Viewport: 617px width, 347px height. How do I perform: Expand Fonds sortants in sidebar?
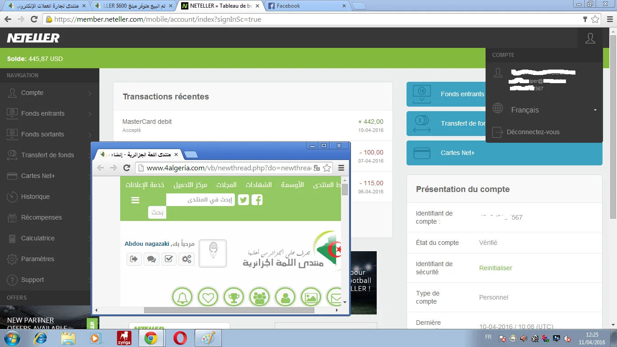click(50, 135)
